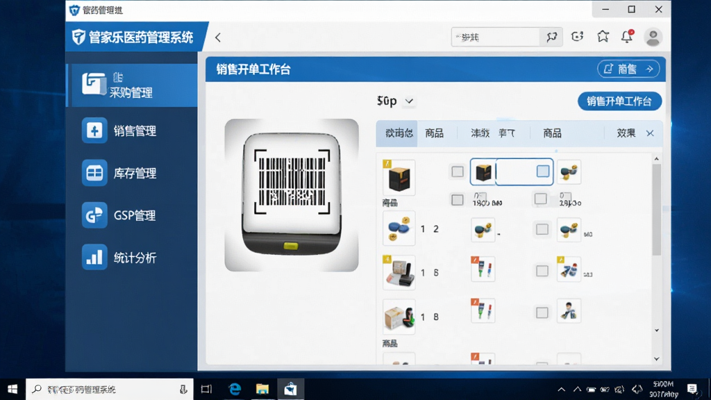Switch to the 添放 tab
This screenshot has height=400, width=711.
[x=480, y=133]
